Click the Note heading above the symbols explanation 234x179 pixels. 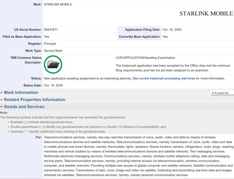point(4,112)
